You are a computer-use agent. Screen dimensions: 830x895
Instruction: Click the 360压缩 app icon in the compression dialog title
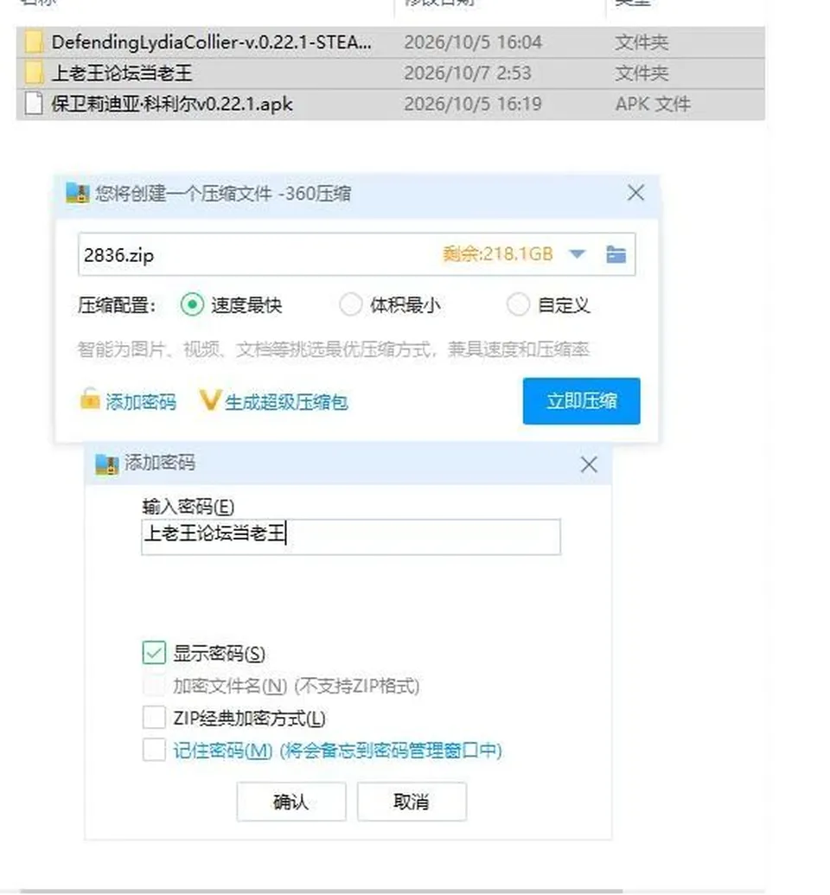pos(78,193)
